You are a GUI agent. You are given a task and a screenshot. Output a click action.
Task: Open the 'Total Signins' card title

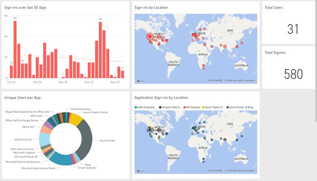(275, 53)
